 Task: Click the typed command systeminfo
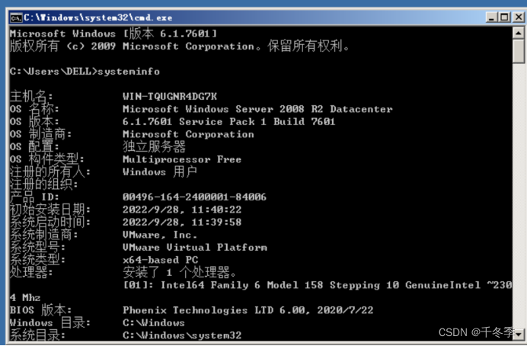(x=129, y=72)
